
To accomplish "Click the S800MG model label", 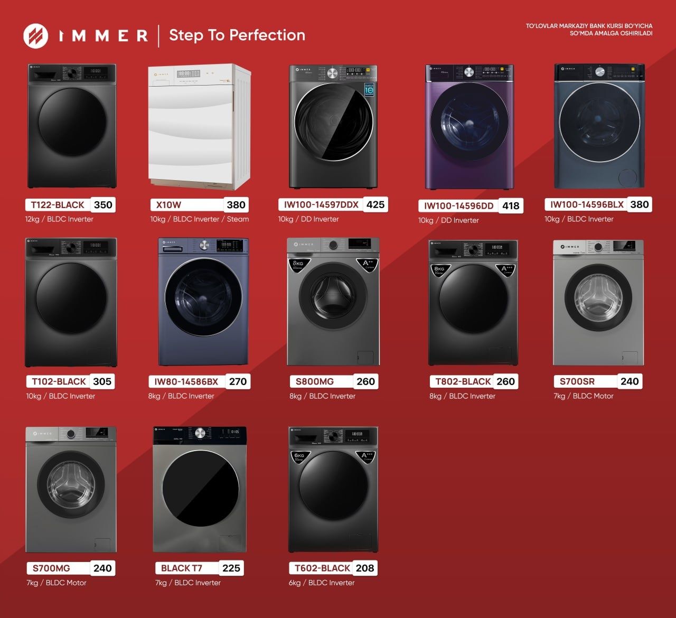I will tap(315, 381).
